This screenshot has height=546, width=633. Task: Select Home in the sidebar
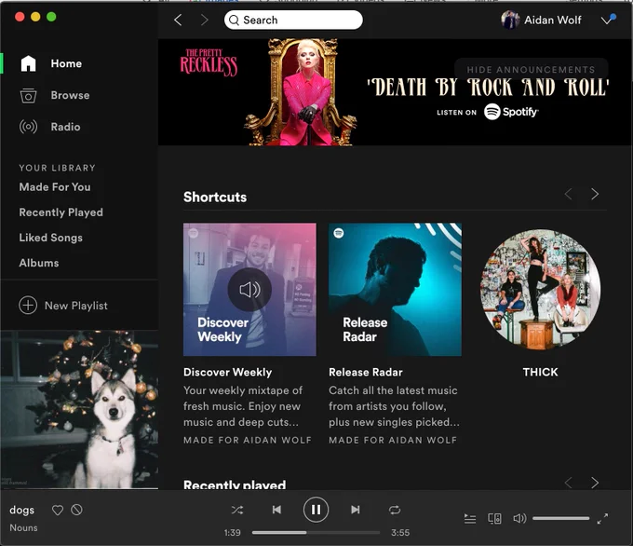click(66, 63)
